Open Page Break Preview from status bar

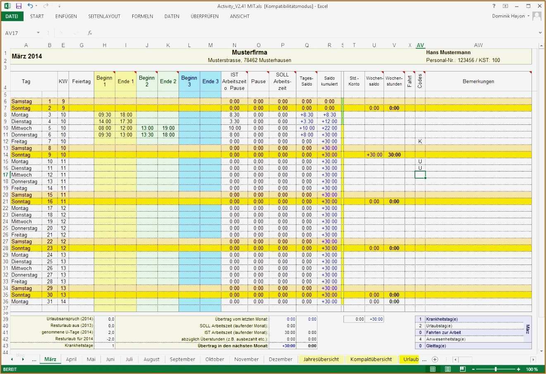point(463,369)
